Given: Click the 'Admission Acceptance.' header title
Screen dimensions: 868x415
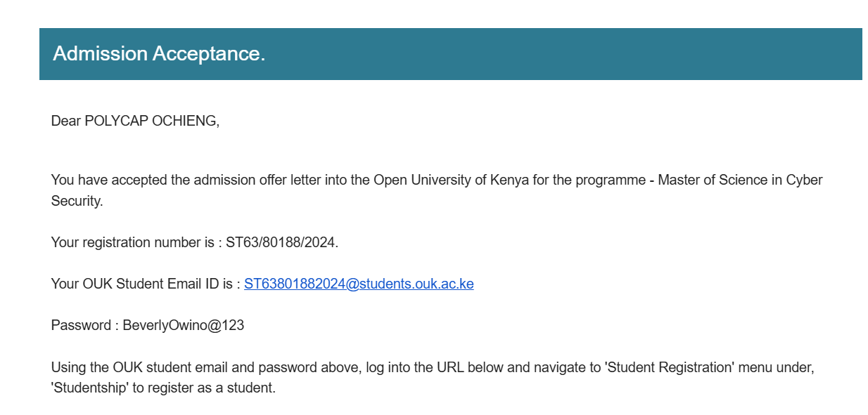Looking at the screenshot, I should click(159, 53).
